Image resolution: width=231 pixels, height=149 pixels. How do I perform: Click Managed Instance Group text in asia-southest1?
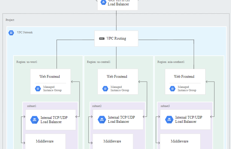[x=187, y=89]
